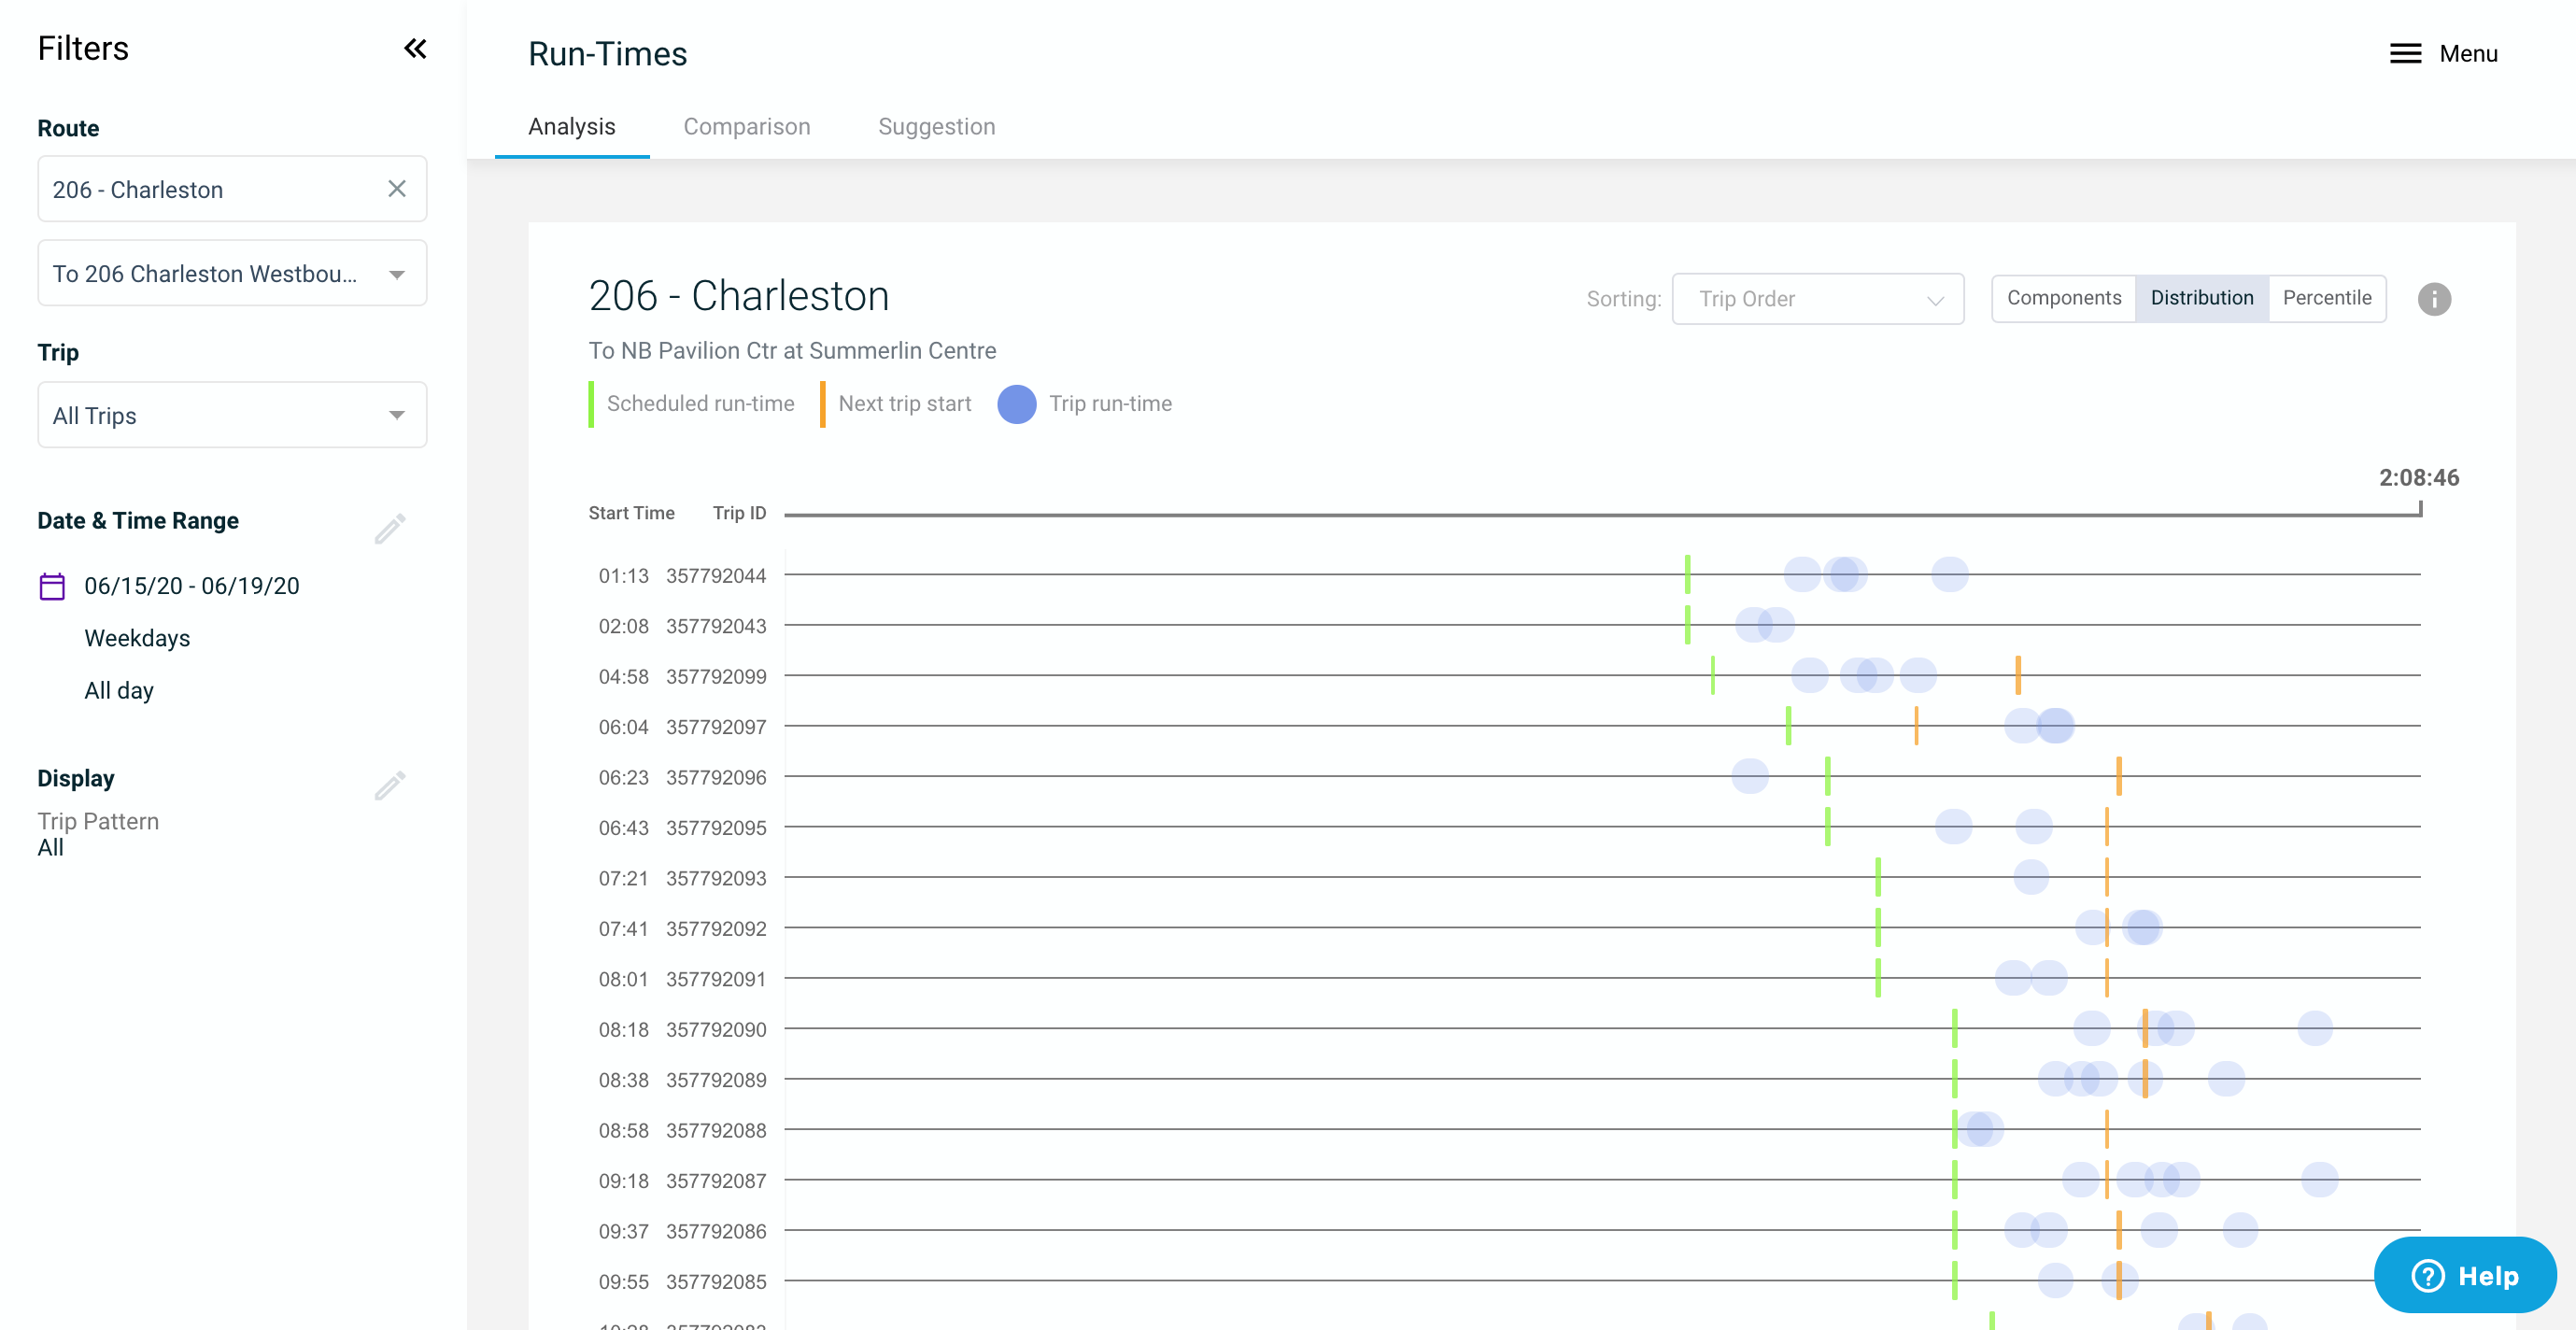Collapse the Filters panel with double-chevron icon
The width and height of the screenshot is (2576, 1330).
(415, 48)
